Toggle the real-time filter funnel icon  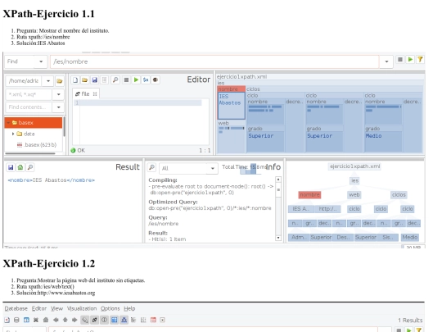[x=420, y=60]
